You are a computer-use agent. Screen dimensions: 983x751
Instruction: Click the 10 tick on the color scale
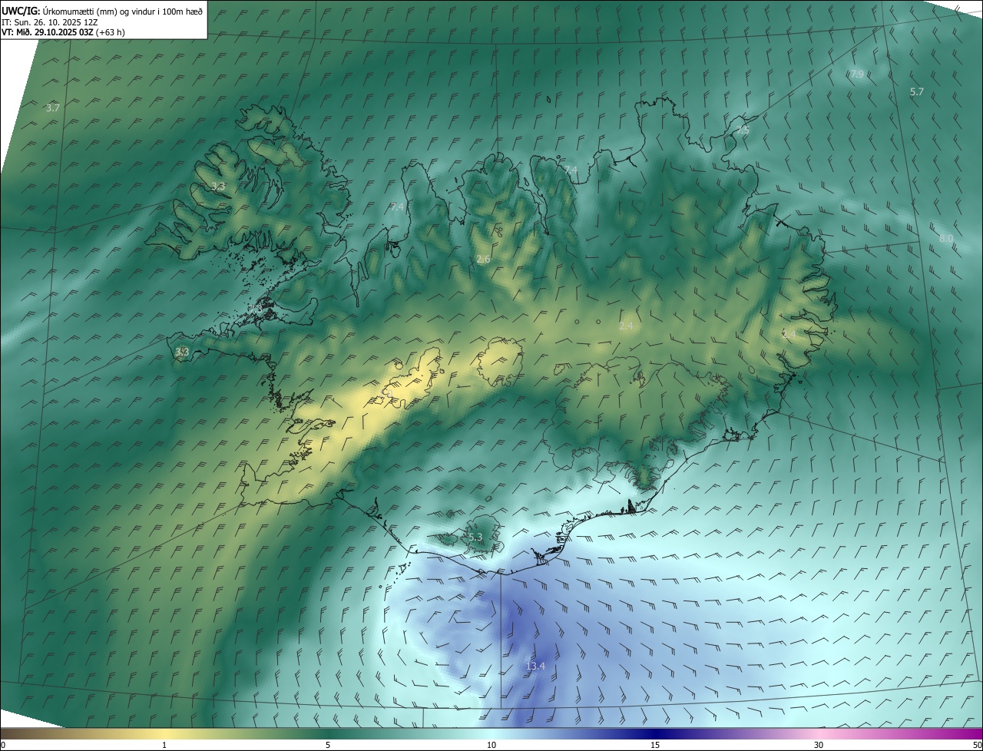click(491, 745)
